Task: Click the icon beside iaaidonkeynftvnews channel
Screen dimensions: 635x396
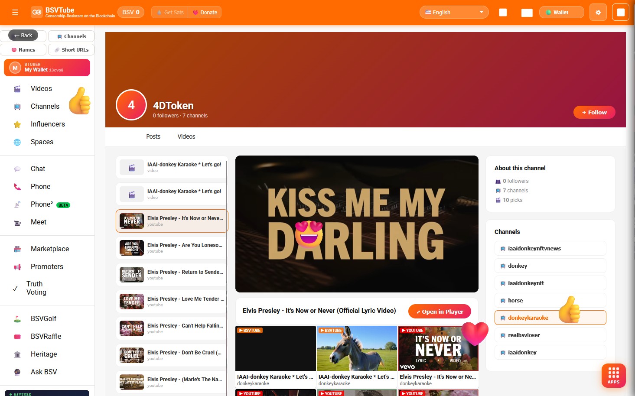Action: [x=503, y=249]
